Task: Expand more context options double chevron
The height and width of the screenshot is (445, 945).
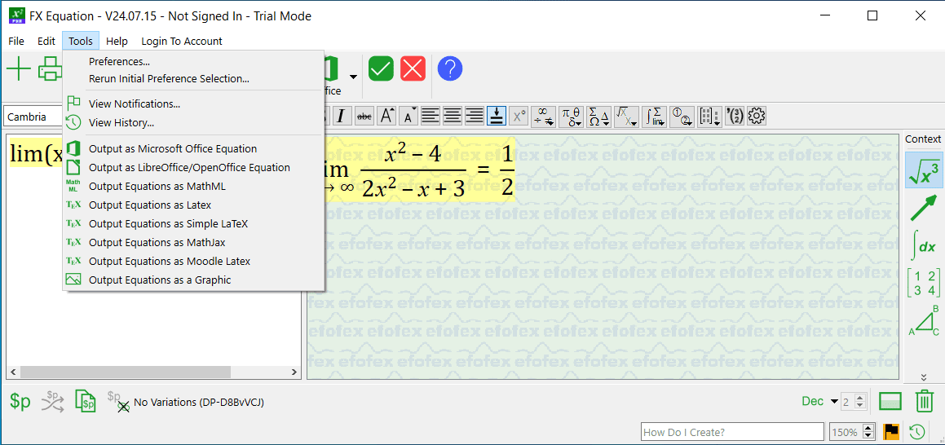Action: [x=923, y=377]
